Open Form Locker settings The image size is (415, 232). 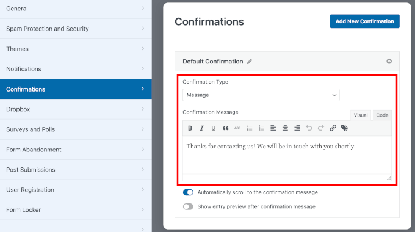coord(76,210)
